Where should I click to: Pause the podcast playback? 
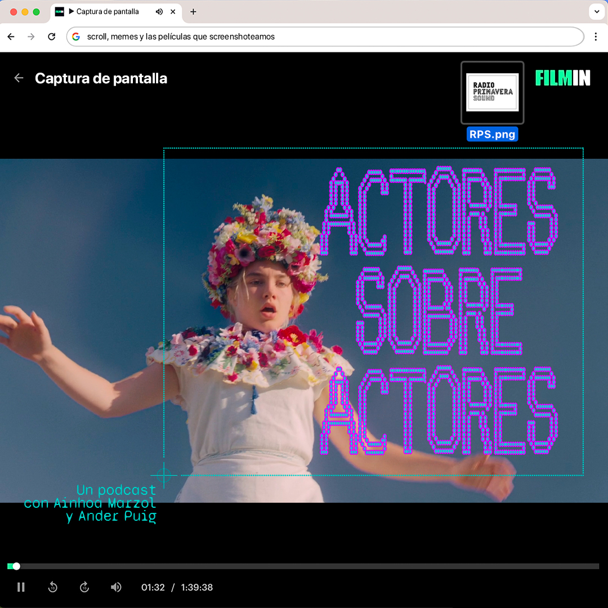click(21, 587)
